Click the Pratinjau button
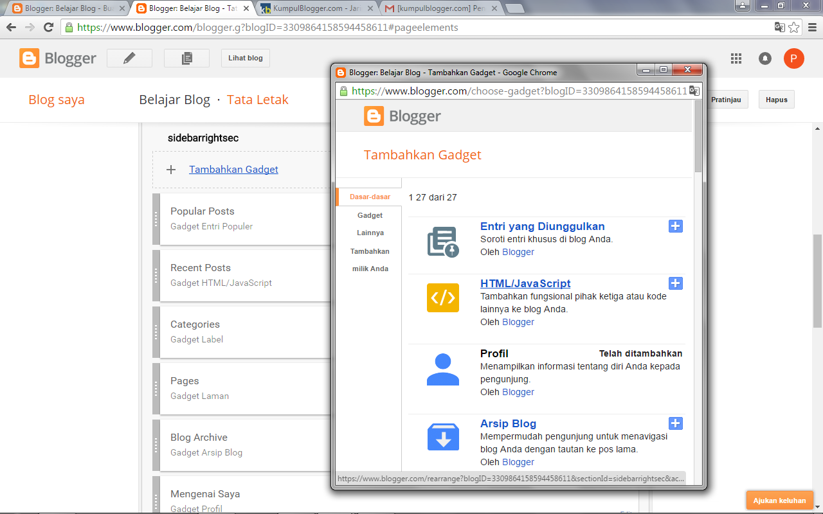This screenshot has width=823, height=514. pyautogui.click(x=726, y=100)
